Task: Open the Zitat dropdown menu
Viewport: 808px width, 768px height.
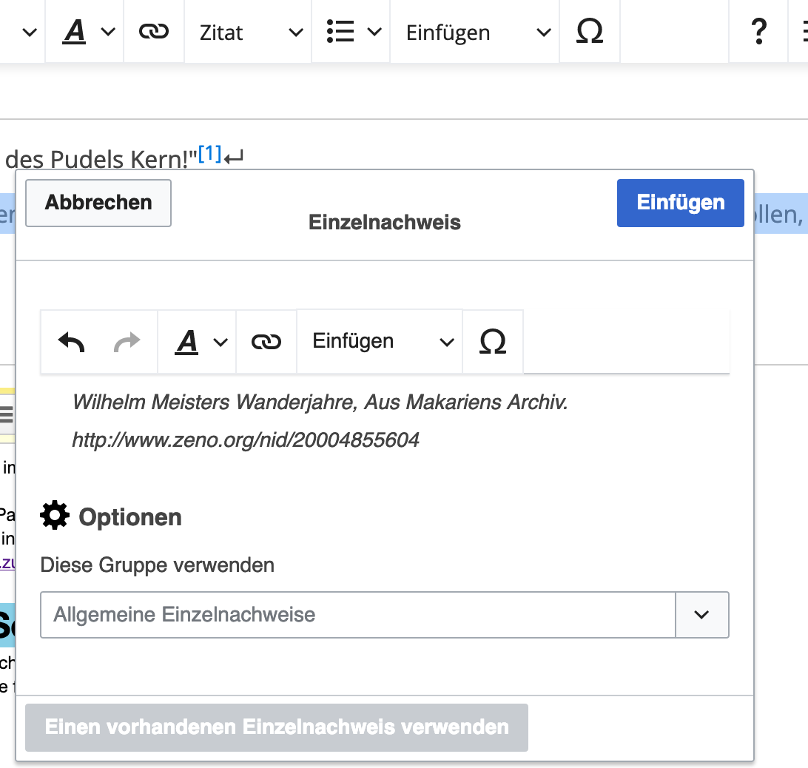Action: [251, 32]
